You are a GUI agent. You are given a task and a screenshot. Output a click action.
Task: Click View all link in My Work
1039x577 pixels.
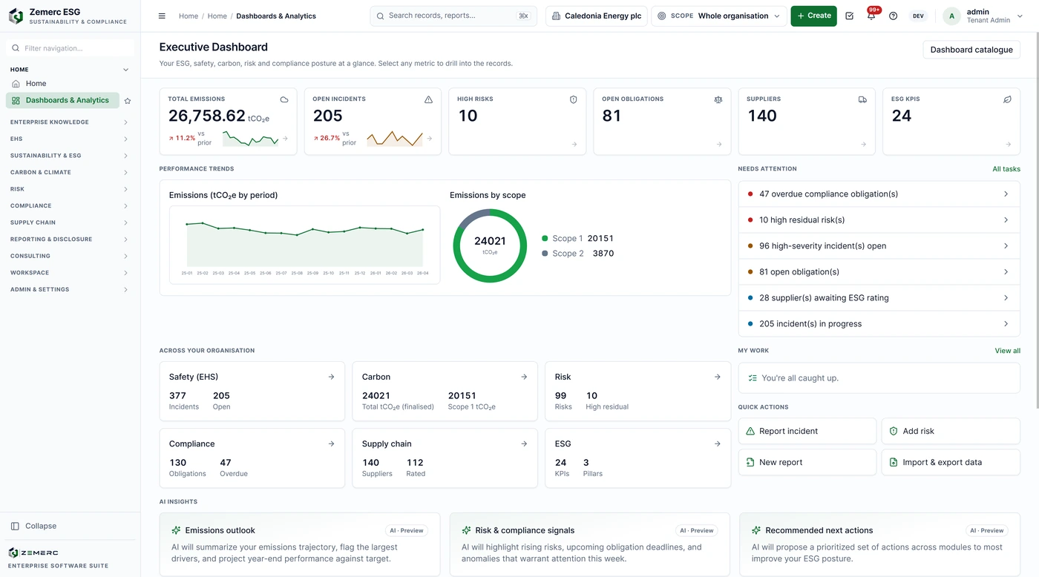point(1007,351)
